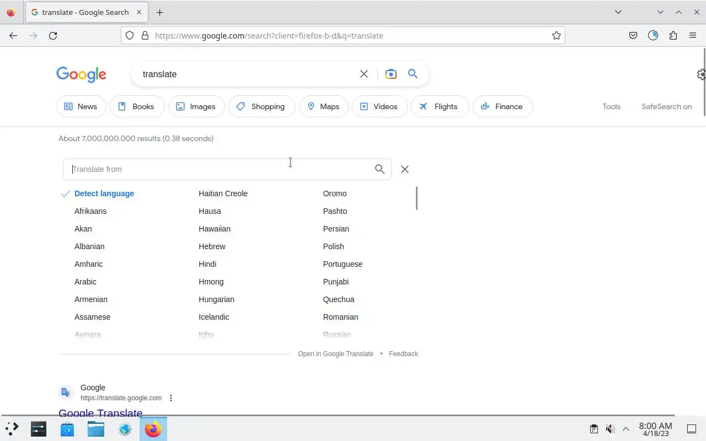Send Feedback on the translate widget
Viewport: 706px width, 441px height.
[403, 354]
